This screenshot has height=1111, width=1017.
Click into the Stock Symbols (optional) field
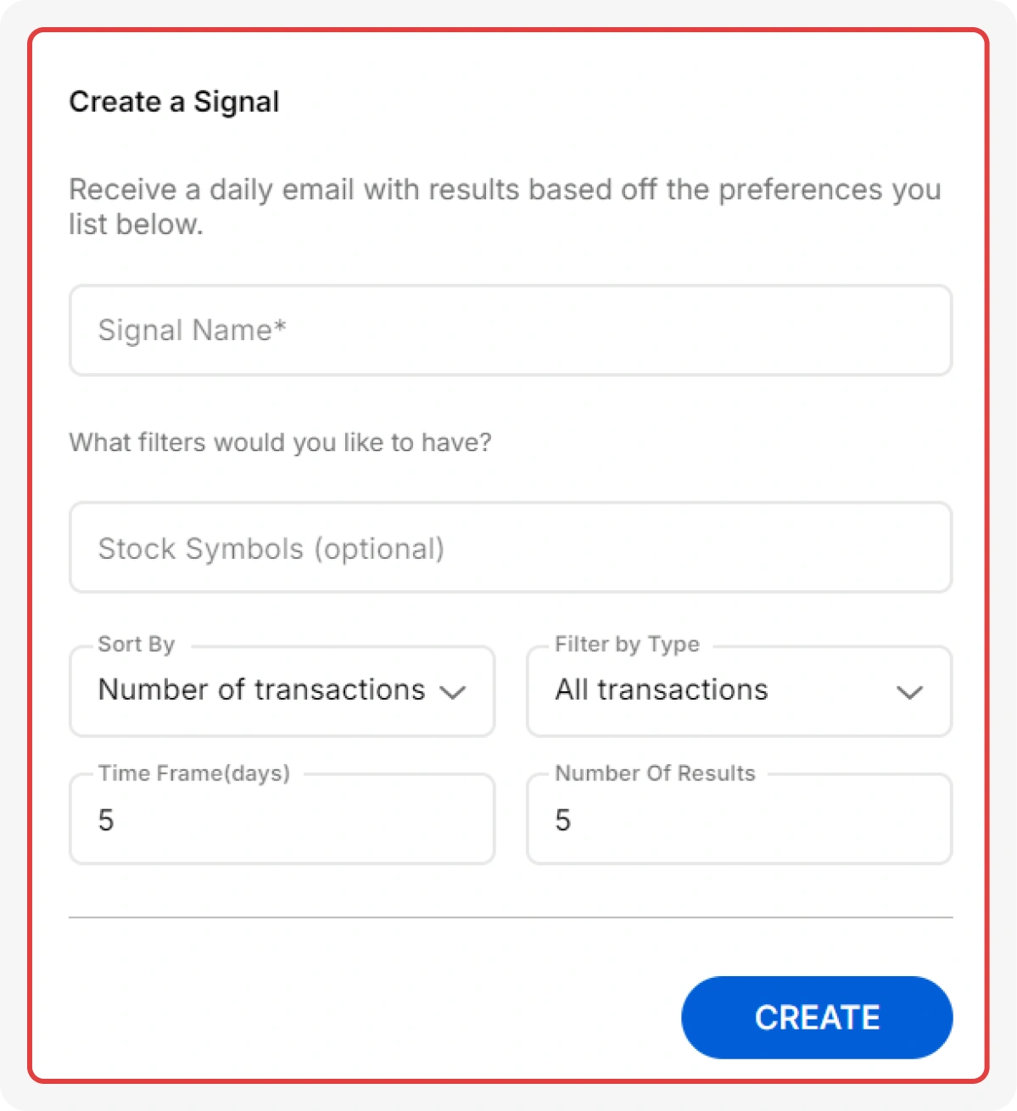coord(510,548)
